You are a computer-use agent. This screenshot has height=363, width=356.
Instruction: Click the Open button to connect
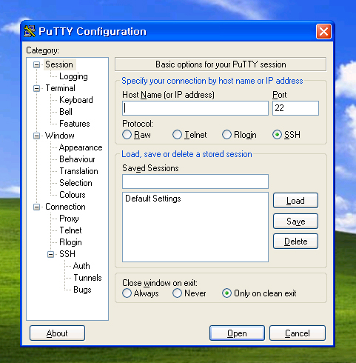tap(237, 333)
